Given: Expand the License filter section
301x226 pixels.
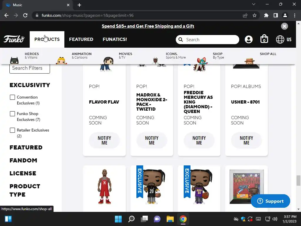Looking at the screenshot, I should 23,173.
